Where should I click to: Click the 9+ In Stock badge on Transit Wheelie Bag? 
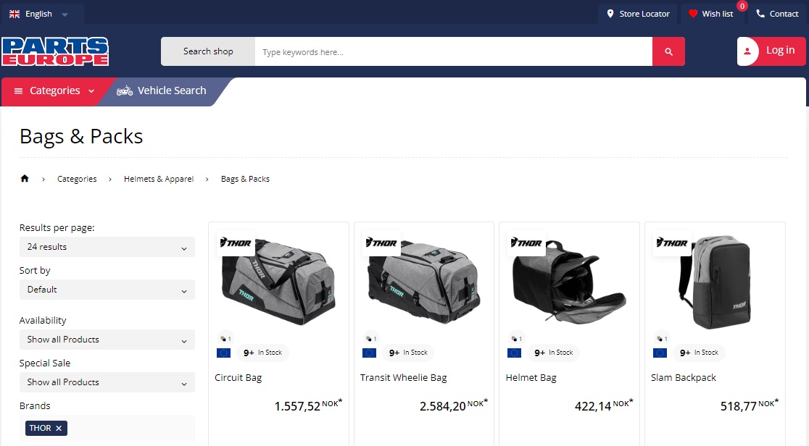(x=408, y=353)
